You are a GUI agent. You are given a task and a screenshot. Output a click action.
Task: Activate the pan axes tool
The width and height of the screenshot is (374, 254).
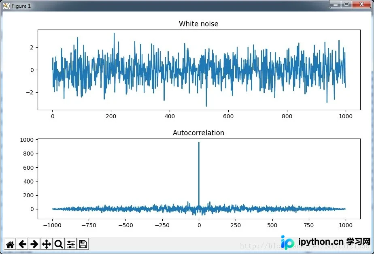(47, 244)
